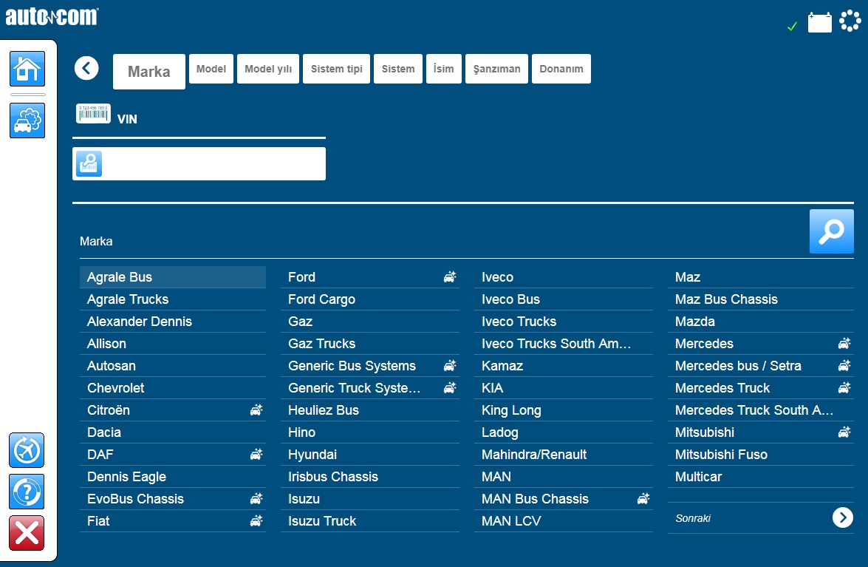Go to next page with Sonraki arrow
This screenshot has height=567, width=868.
[x=842, y=517]
